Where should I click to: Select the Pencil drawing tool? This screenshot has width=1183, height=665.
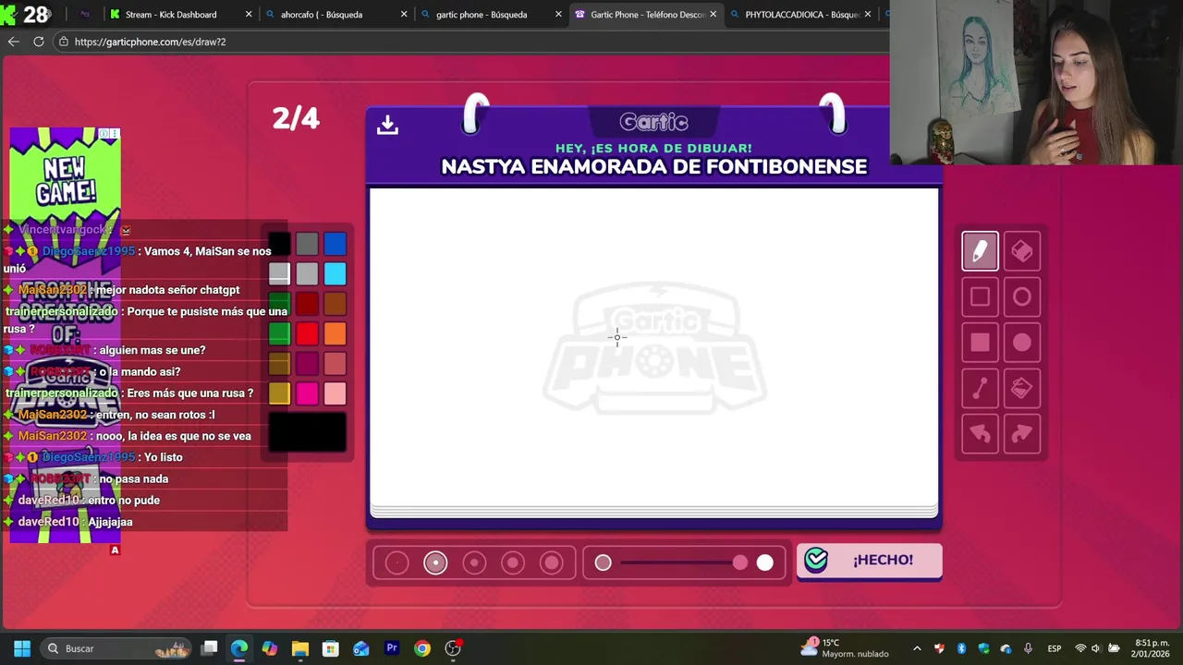click(980, 251)
